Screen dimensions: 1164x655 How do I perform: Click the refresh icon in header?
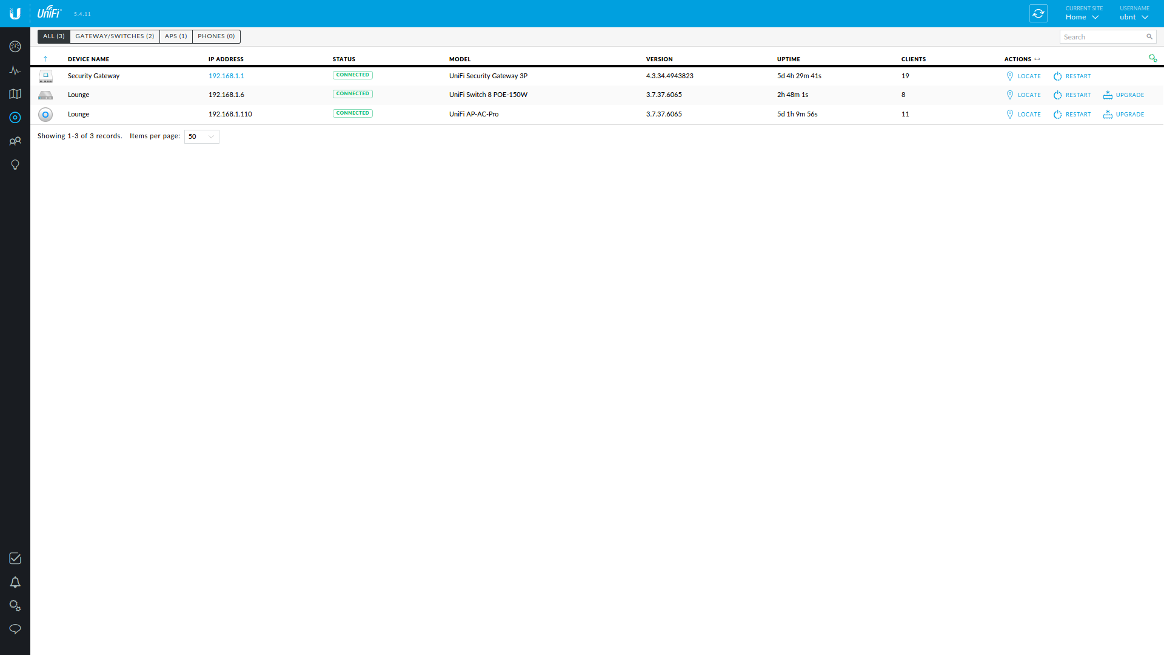click(x=1039, y=13)
